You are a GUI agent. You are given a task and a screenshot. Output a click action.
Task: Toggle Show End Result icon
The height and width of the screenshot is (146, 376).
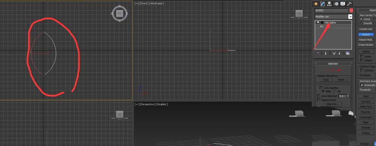(x=325, y=53)
